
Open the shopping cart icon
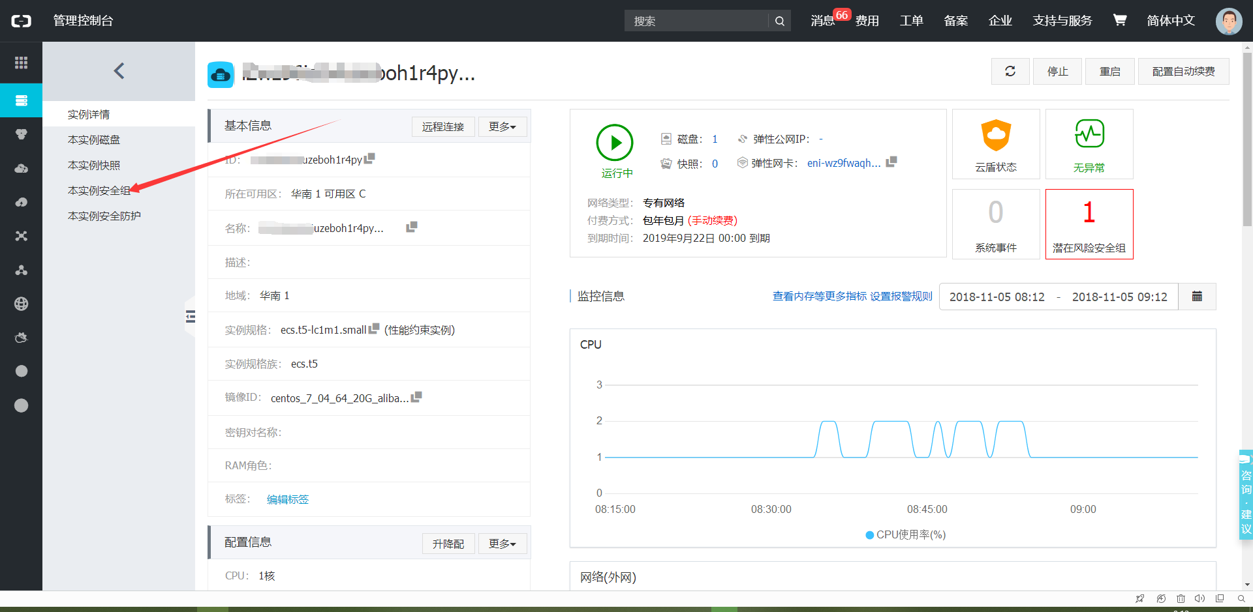click(1120, 20)
